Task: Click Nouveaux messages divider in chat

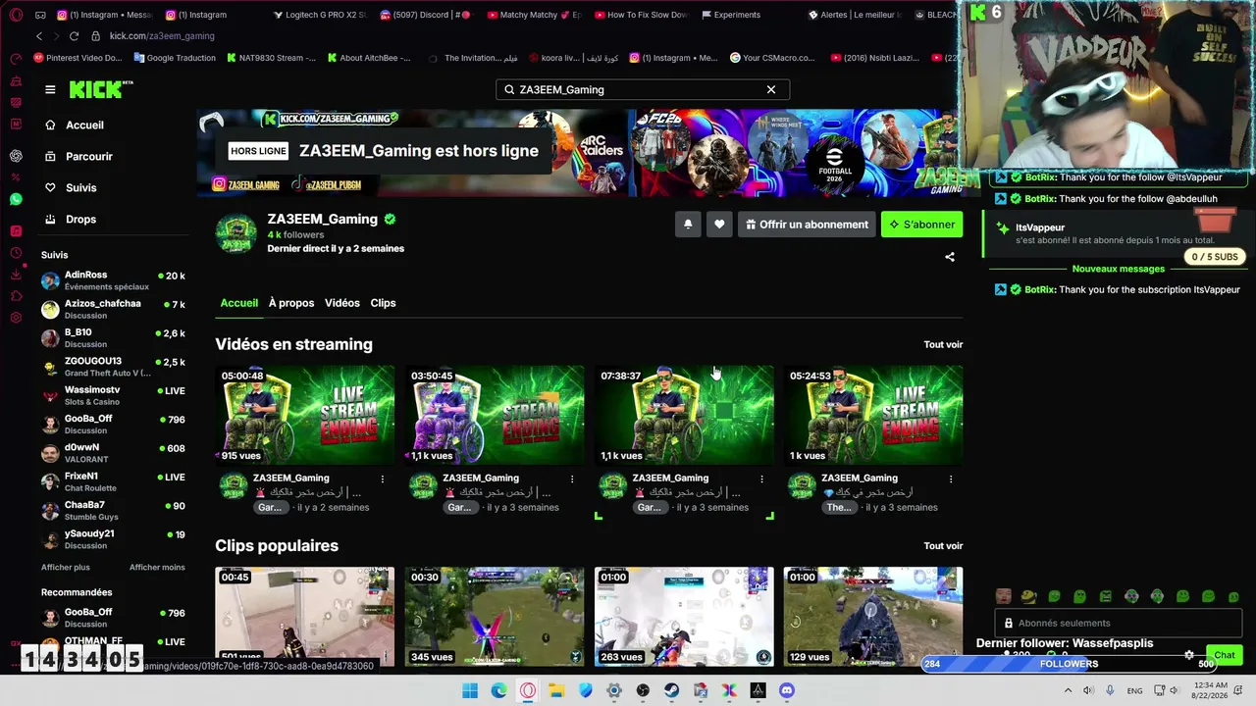Action: tap(1119, 269)
